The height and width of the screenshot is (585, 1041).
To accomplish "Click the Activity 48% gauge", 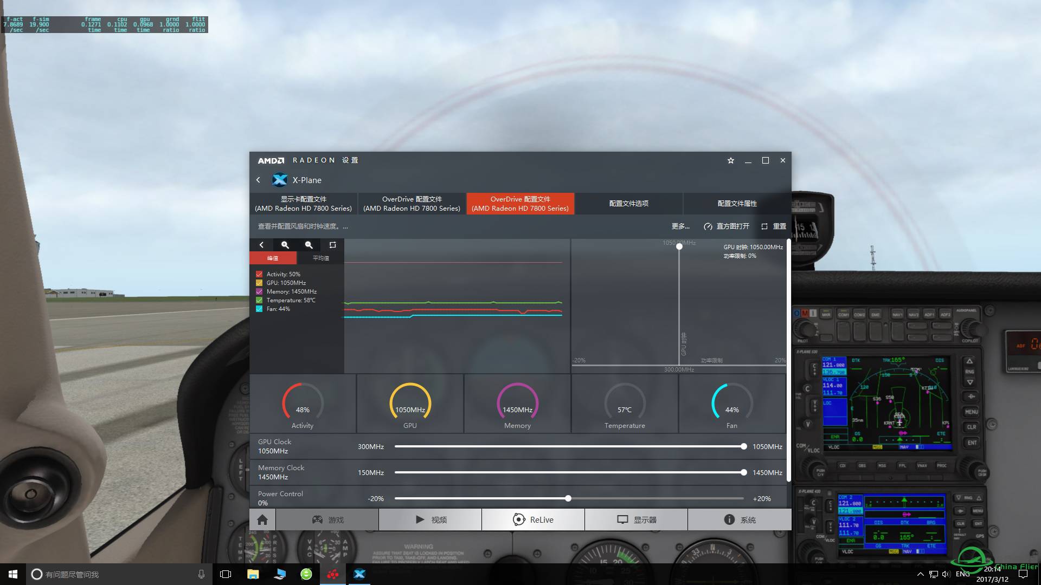I will point(303,404).
